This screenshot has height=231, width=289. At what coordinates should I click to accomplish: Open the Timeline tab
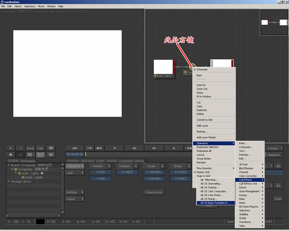click(73, 161)
